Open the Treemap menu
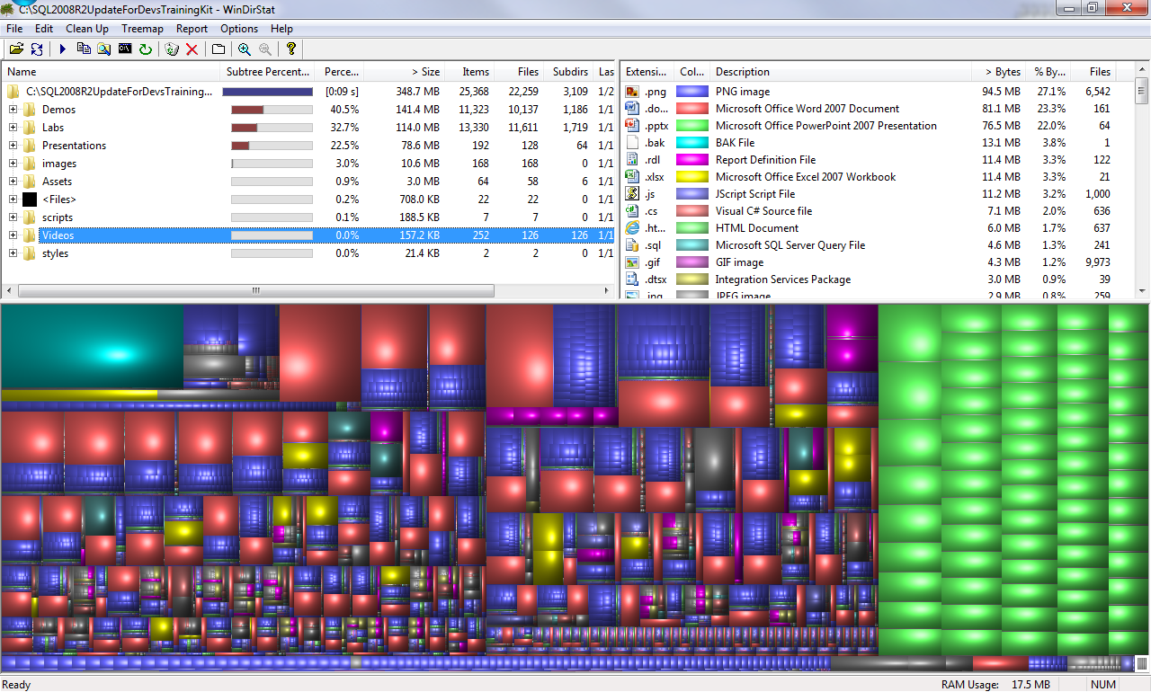This screenshot has height=692, width=1151. pos(142,29)
